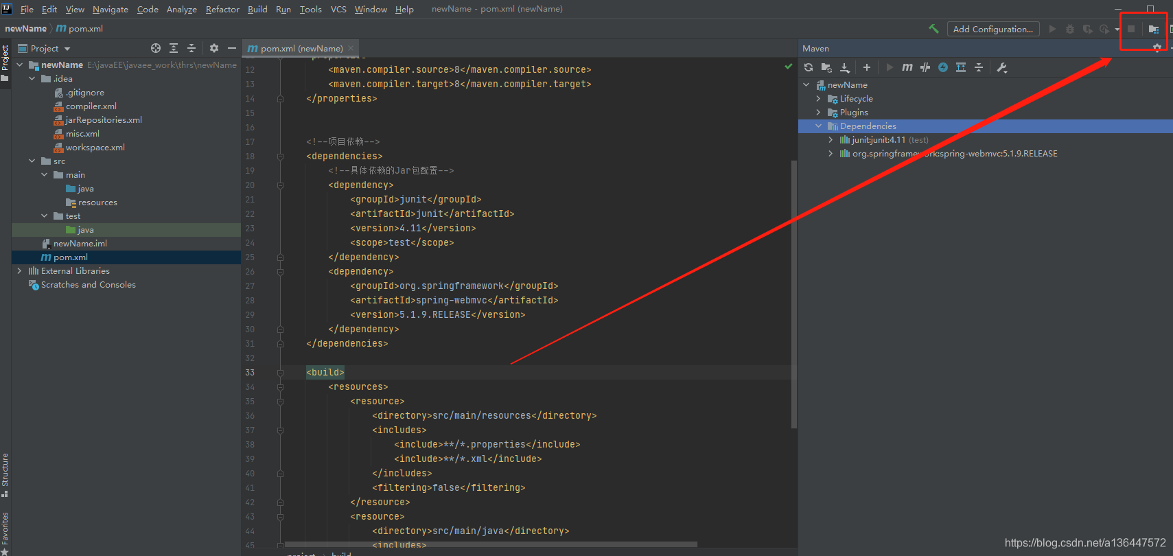Screen dimensions: 1173x556
Task: Click the Run with Coverage icon
Action: point(1087,29)
